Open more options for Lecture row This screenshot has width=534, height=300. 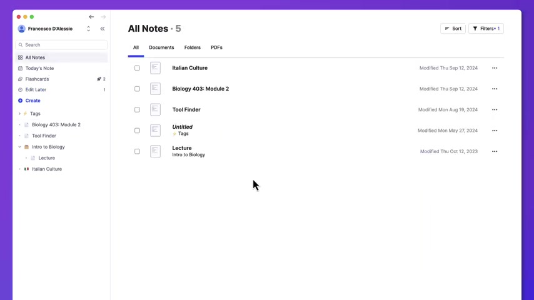(x=495, y=151)
